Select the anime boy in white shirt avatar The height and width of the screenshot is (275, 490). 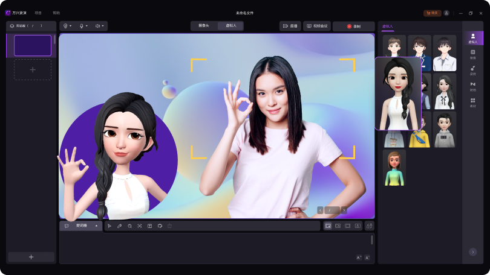[x=445, y=53]
